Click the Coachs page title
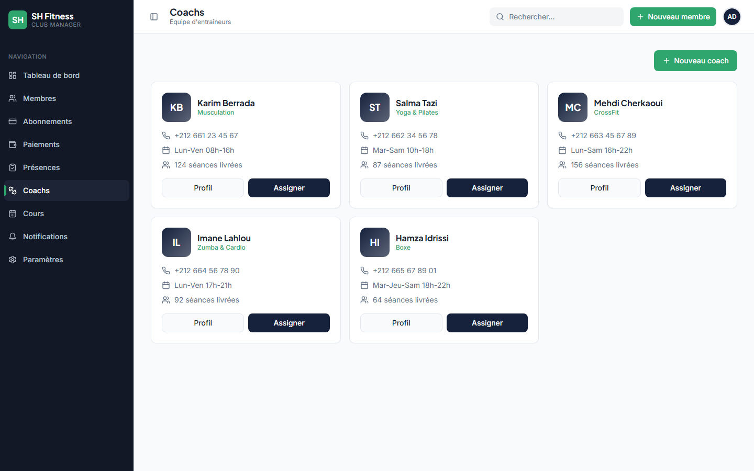This screenshot has width=754, height=471. (x=187, y=12)
